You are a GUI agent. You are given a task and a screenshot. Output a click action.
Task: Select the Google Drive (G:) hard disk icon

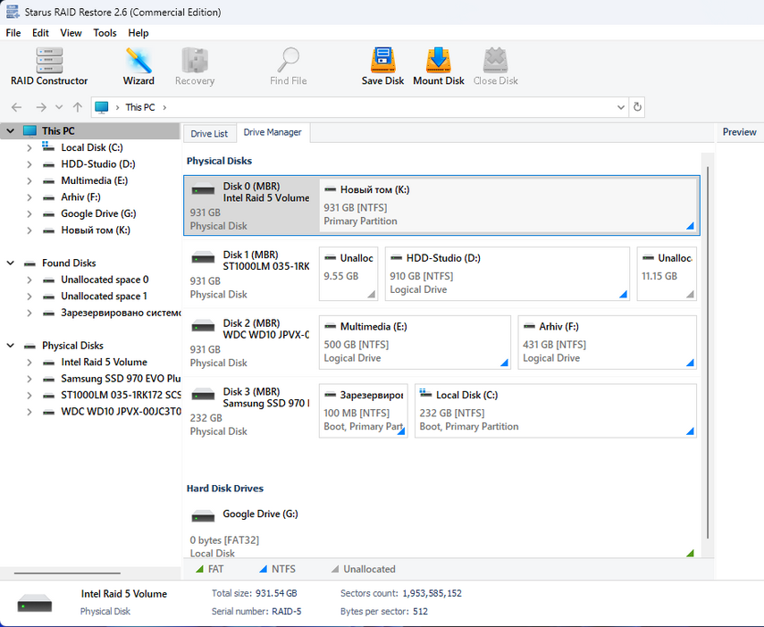pos(203,516)
